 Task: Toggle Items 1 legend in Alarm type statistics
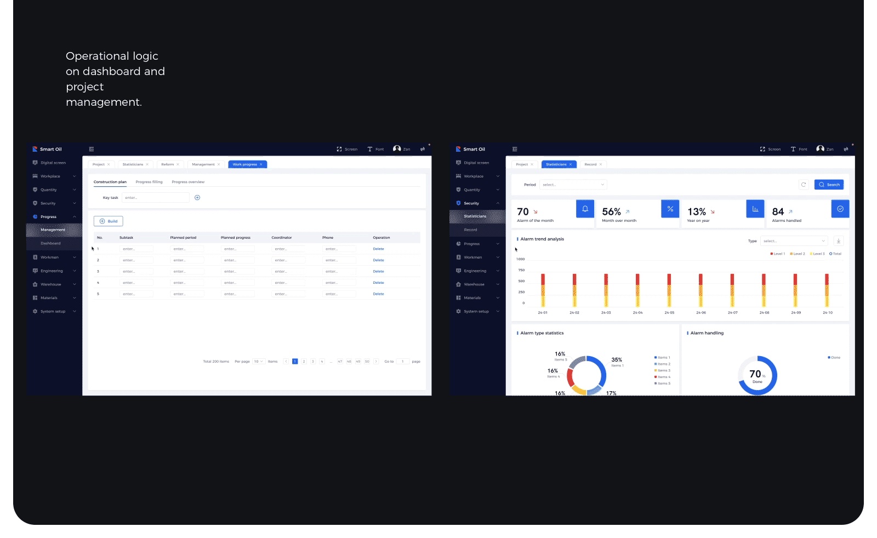point(662,358)
